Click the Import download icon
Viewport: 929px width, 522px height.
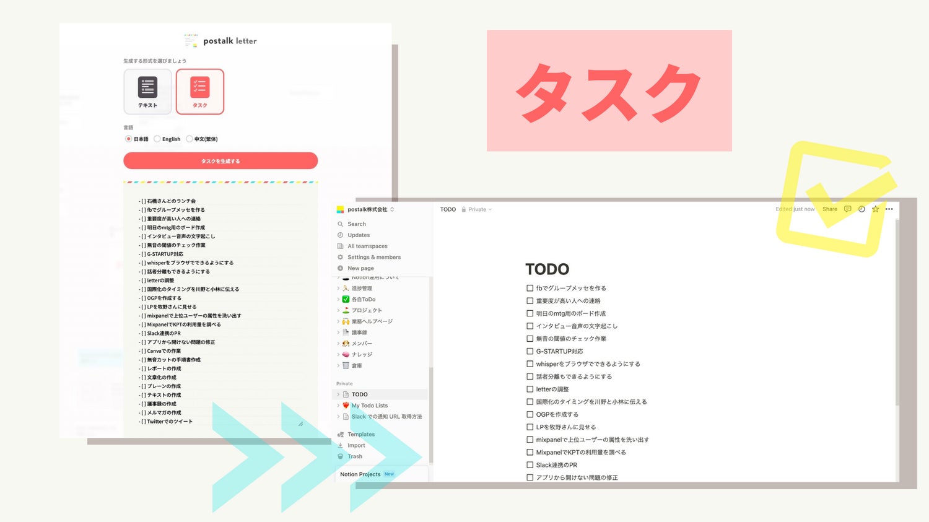(x=340, y=446)
